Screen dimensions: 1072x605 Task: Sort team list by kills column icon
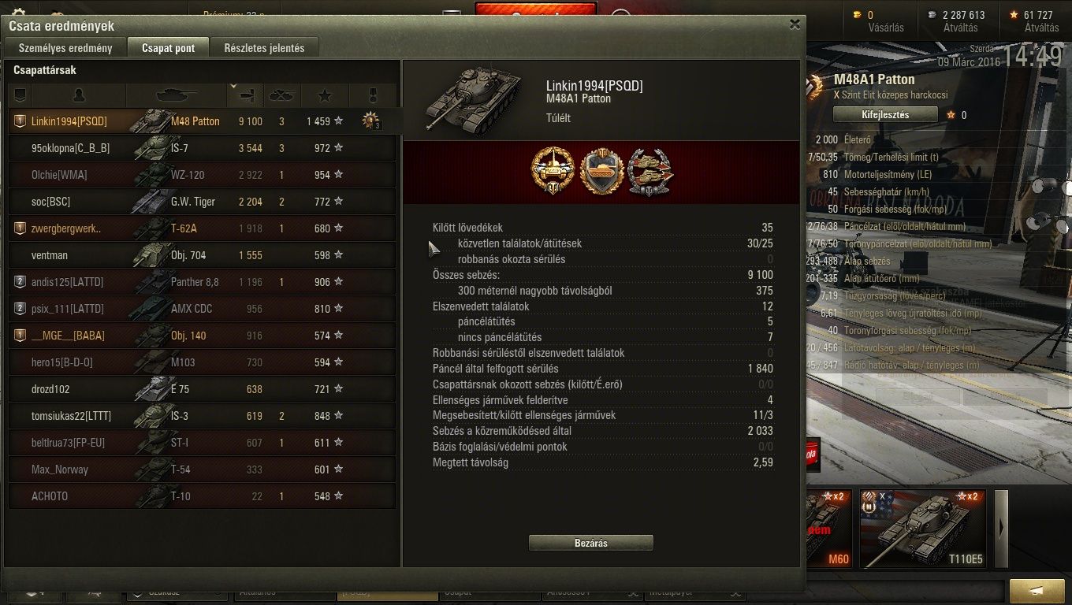click(282, 95)
